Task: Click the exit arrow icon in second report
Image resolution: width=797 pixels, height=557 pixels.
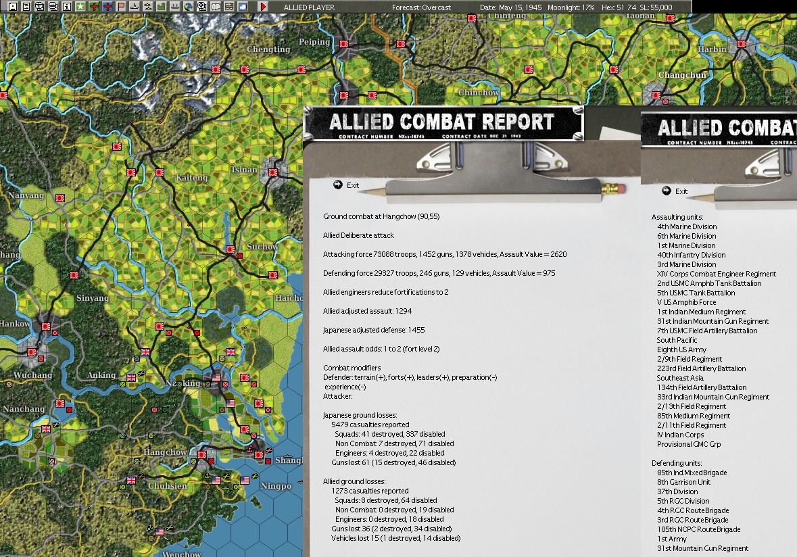Action: pyautogui.click(x=667, y=191)
